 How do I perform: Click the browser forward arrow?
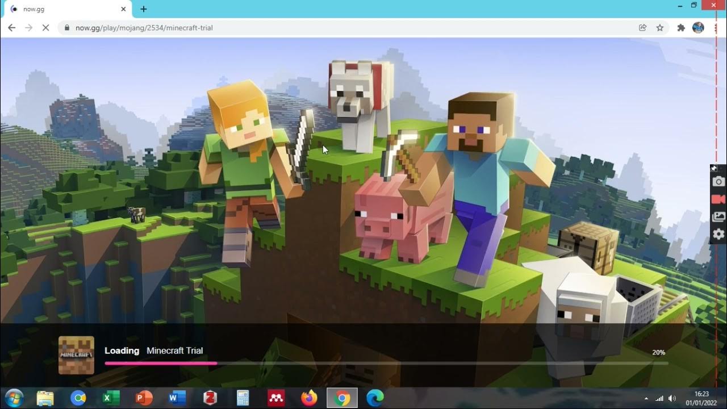click(x=28, y=27)
